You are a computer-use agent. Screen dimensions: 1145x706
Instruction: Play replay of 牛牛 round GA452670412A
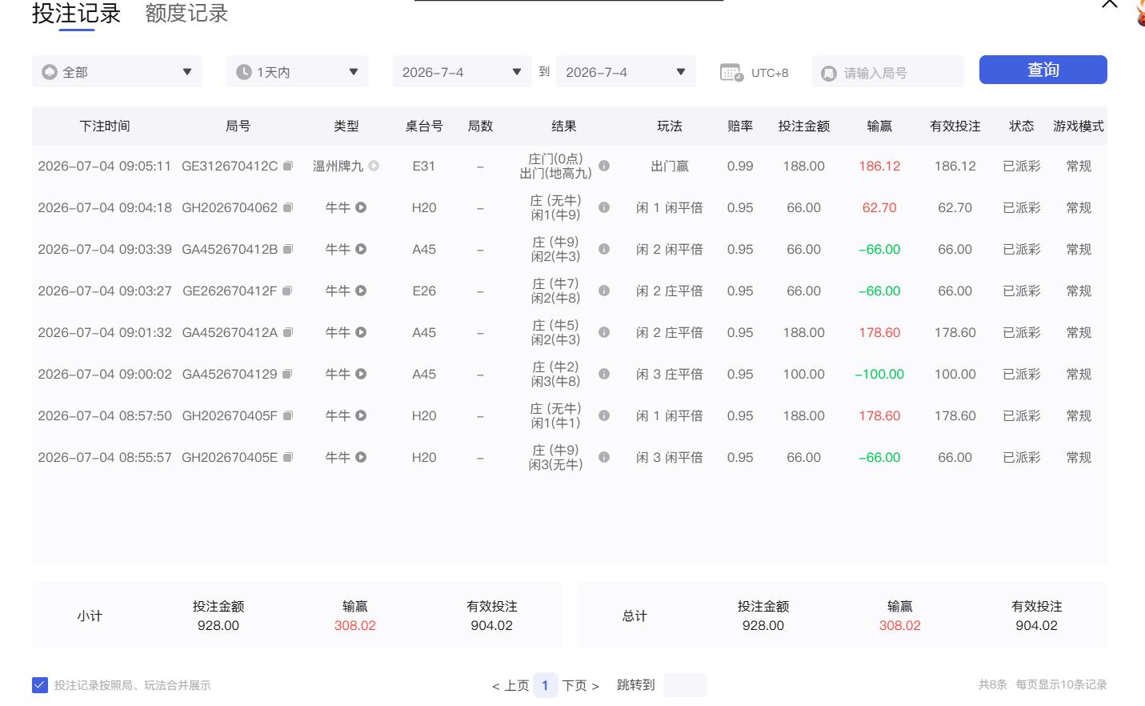(361, 332)
